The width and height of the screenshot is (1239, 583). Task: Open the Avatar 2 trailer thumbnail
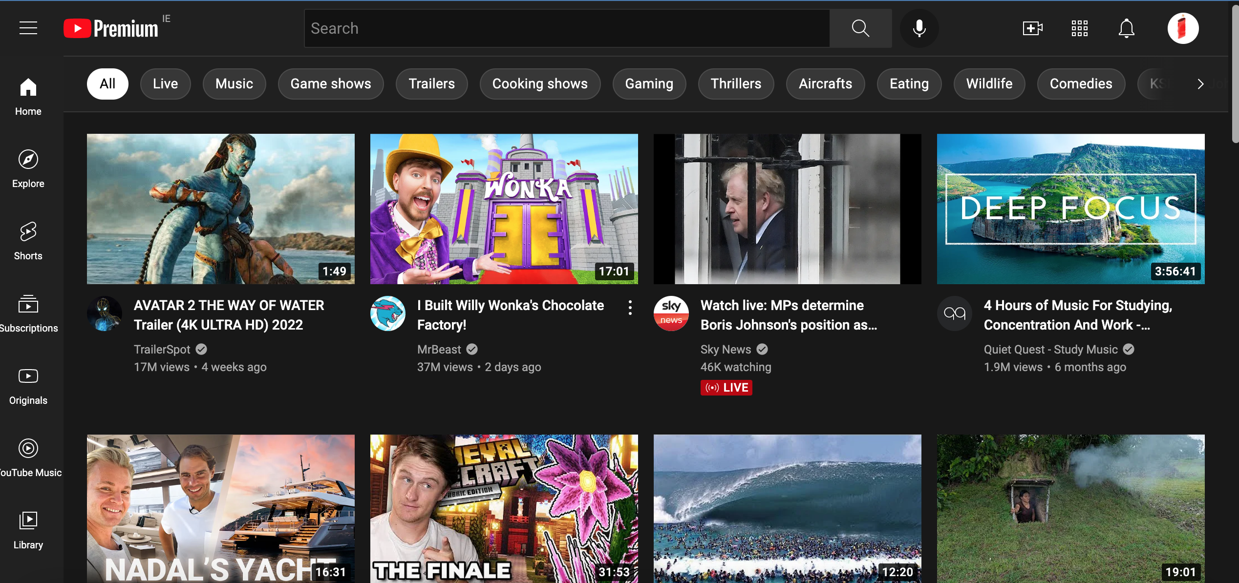(x=221, y=209)
